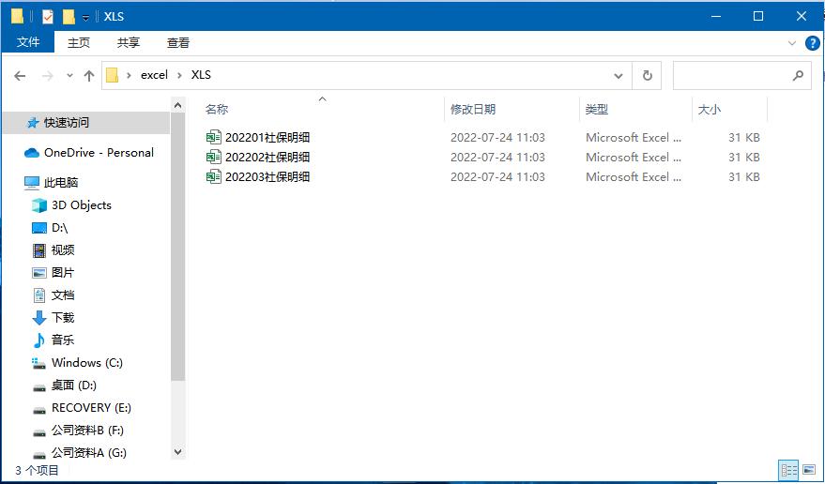
Task: Expand the chevron between excel and XLS
Action: (x=179, y=75)
